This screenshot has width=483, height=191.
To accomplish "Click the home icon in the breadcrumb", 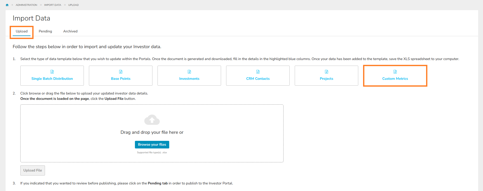I will pos(7,5).
